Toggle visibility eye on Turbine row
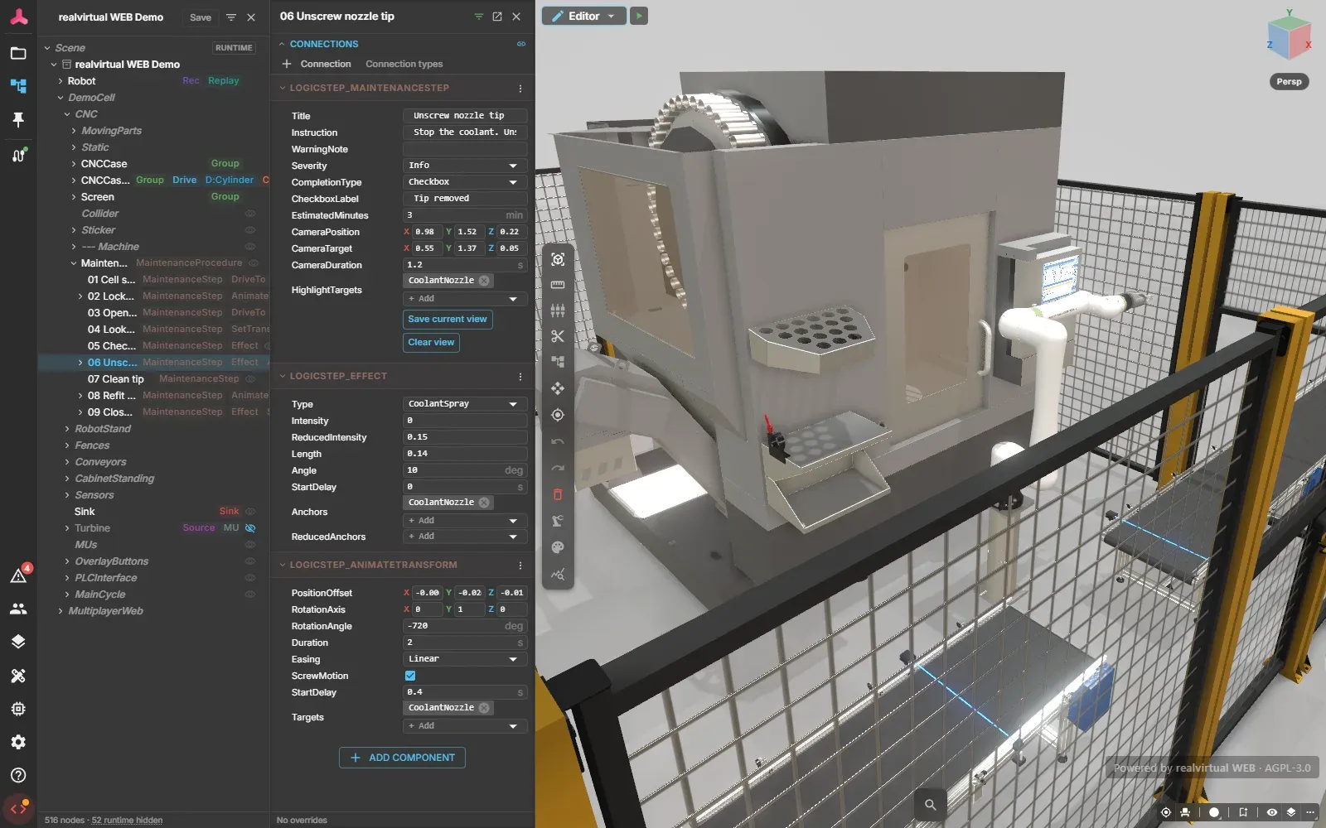This screenshot has height=828, width=1326. point(250,528)
